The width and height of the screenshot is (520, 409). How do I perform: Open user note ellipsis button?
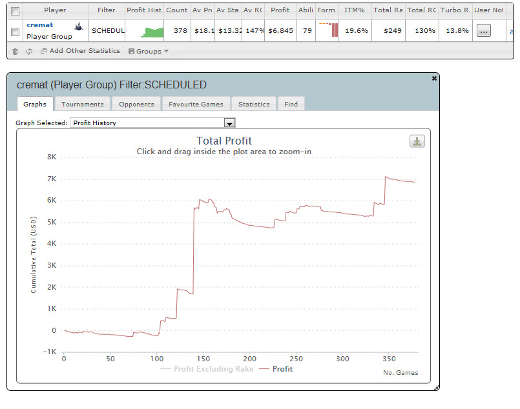coord(484,31)
